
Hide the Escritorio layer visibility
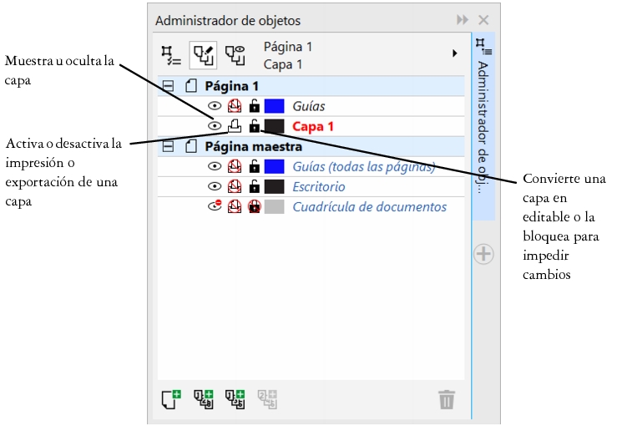(215, 186)
